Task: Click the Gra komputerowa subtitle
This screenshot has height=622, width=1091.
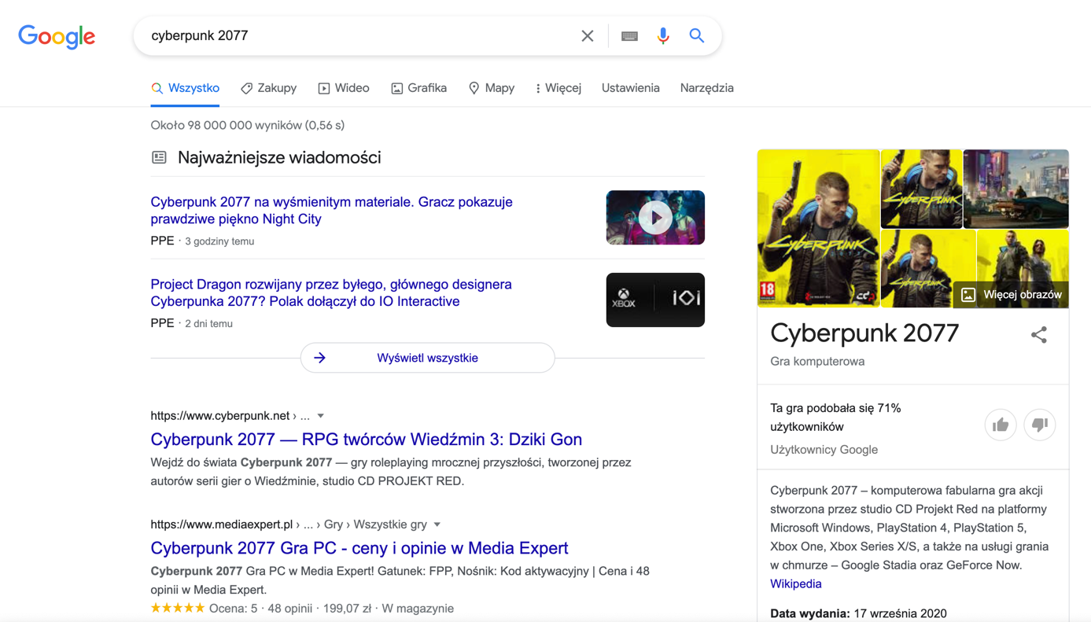Action: (x=817, y=362)
